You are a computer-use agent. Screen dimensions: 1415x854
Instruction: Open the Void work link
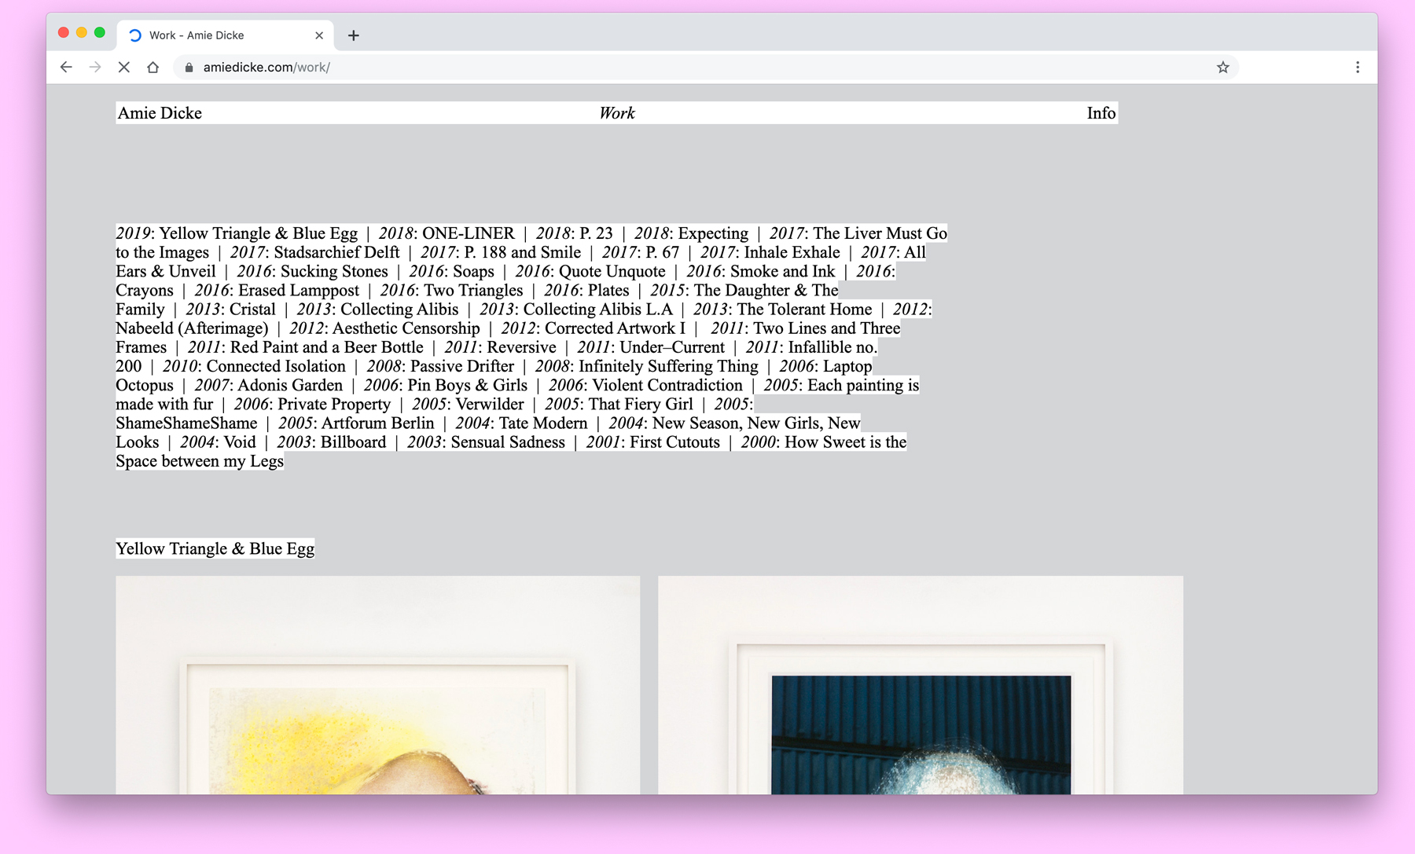click(x=240, y=442)
